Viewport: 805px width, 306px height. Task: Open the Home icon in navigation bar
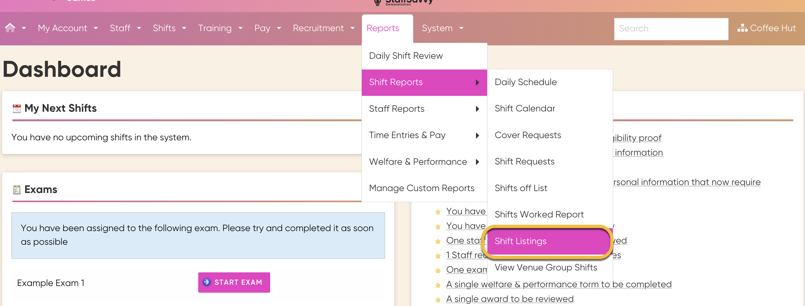tap(10, 28)
